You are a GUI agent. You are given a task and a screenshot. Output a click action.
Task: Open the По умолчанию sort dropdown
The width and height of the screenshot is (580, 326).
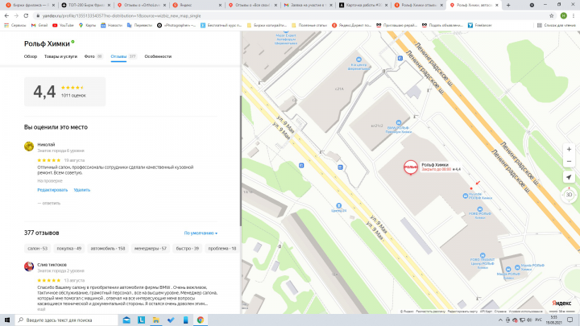pyautogui.click(x=201, y=233)
